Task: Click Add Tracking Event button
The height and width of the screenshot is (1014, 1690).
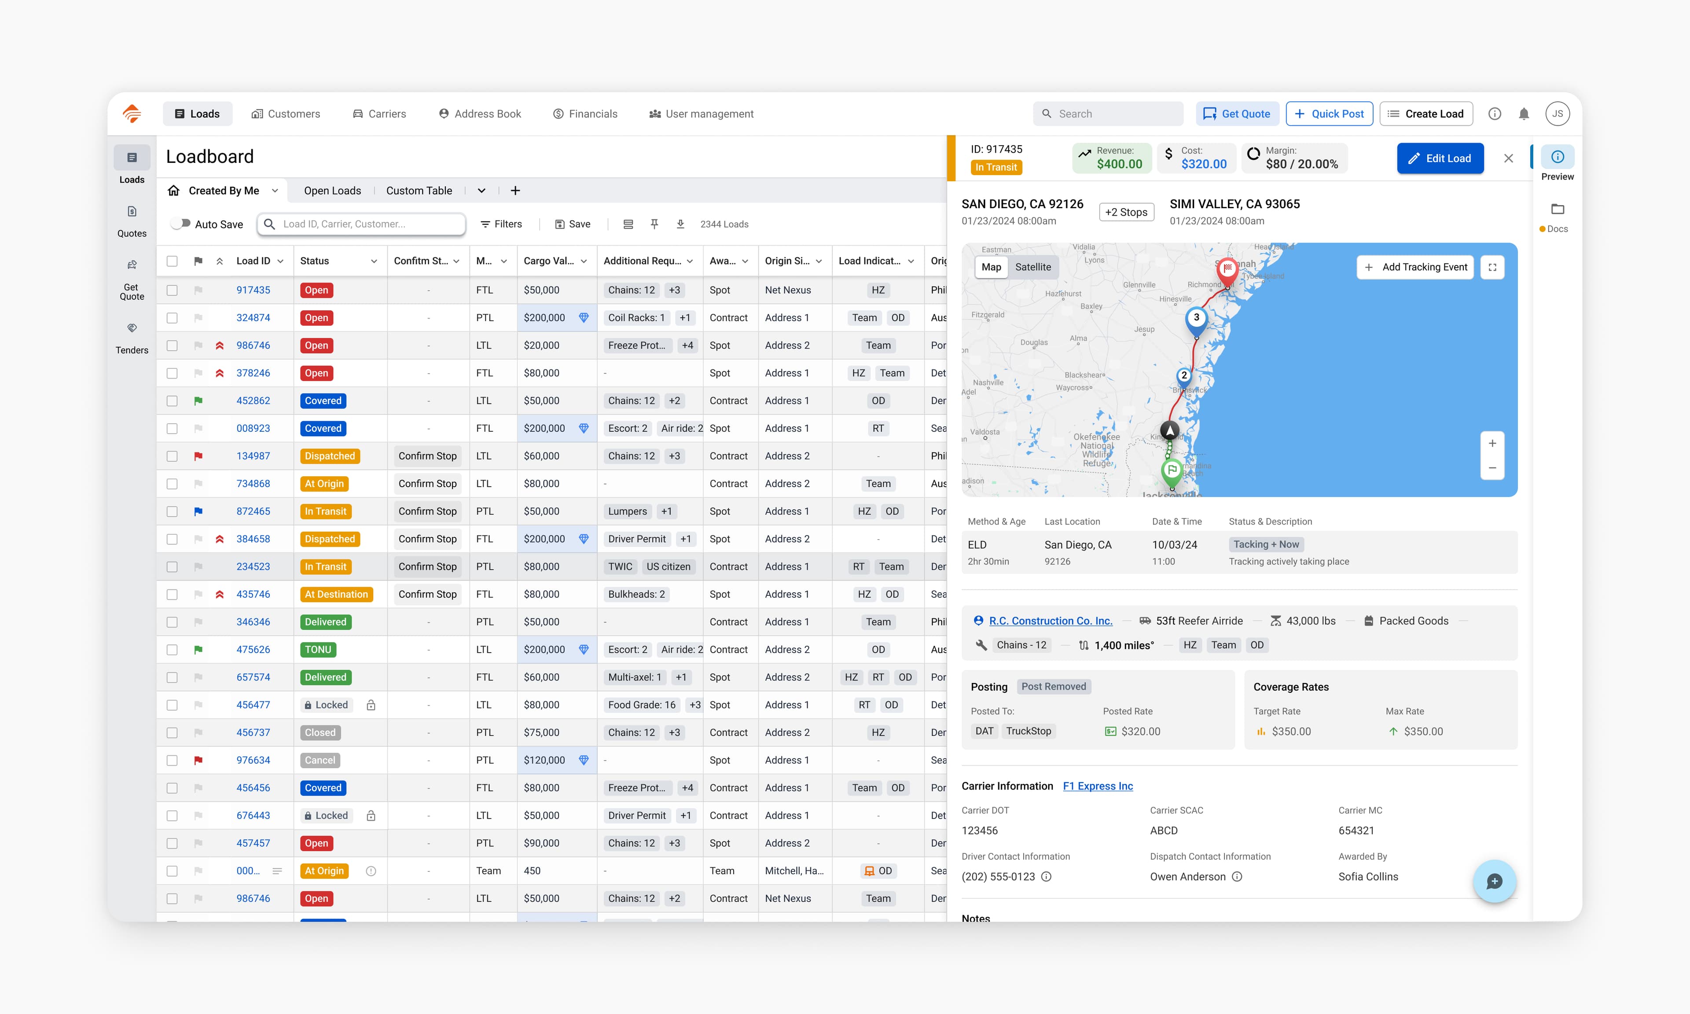Action: pyautogui.click(x=1414, y=267)
